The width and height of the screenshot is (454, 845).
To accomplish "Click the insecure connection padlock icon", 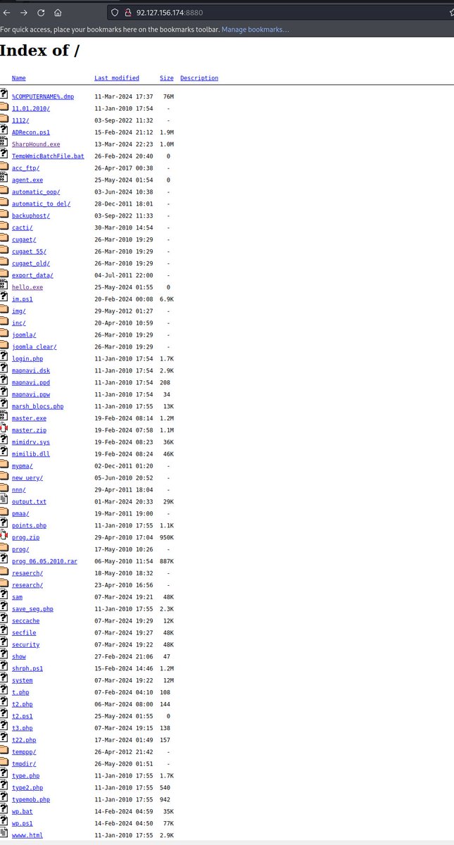I will [x=129, y=12].
